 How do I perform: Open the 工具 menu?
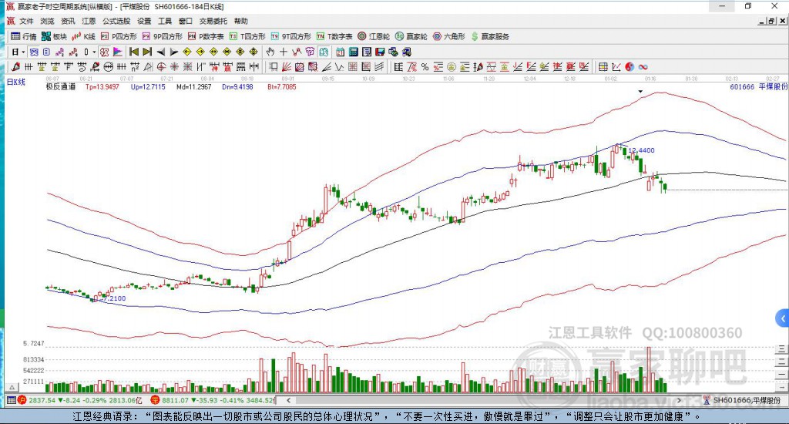coord(165,21)
